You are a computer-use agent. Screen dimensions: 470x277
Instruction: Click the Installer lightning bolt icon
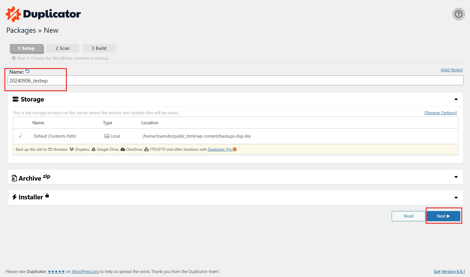(x=15, y=197)
